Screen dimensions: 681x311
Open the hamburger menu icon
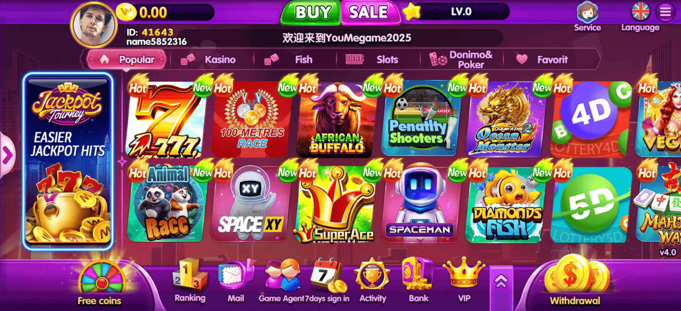click(x=665, y=12)
